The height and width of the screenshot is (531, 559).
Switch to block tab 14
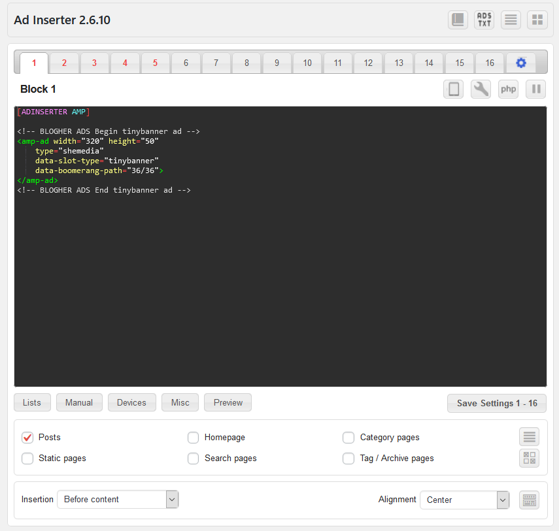[429, 63]
